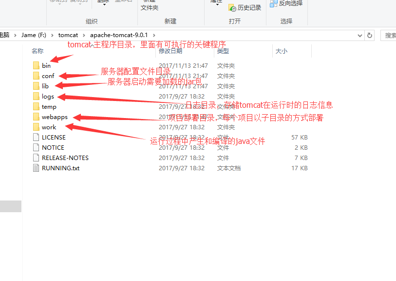
Task: Sort by 类型 column header
Action: (223, 51)
